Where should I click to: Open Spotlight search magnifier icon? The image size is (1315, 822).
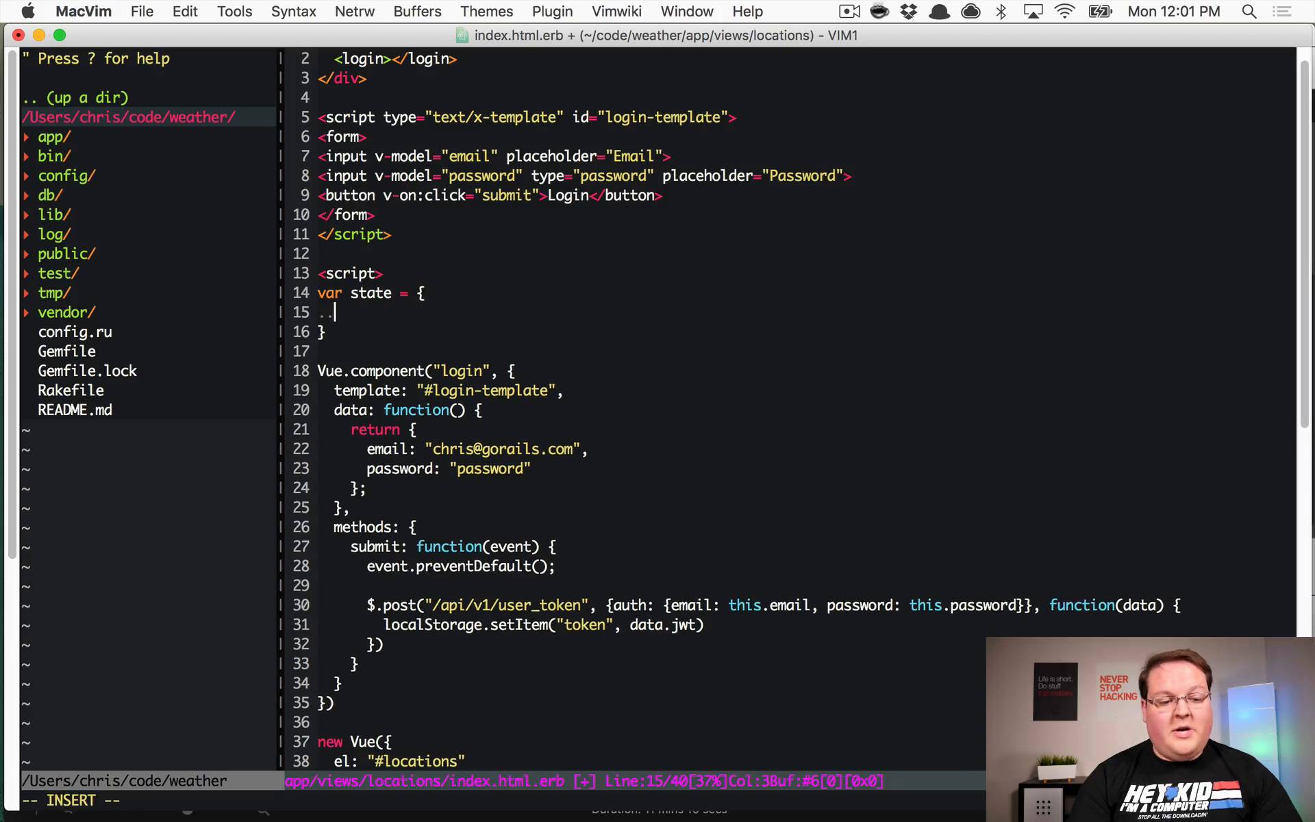point(1249,11)
